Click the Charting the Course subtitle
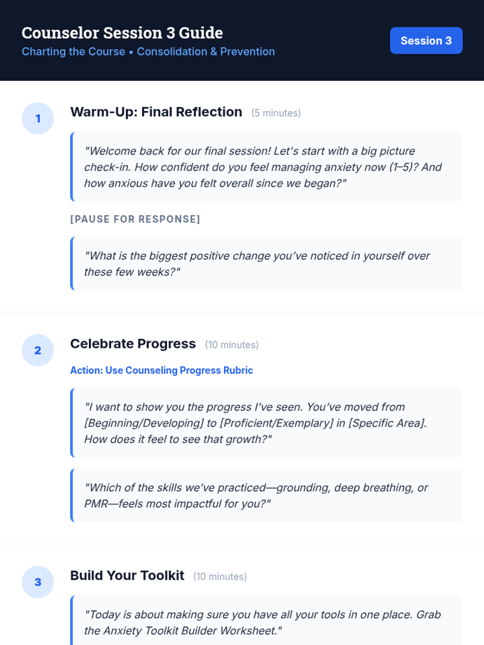 [73, 52]
